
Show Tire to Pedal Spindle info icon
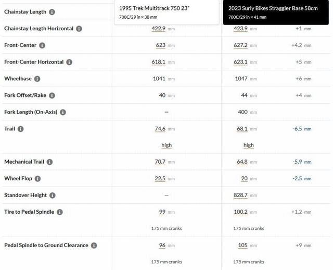click(60, 212)
